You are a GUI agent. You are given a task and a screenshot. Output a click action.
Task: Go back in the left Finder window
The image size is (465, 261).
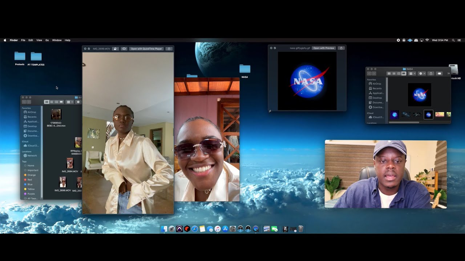24,102
